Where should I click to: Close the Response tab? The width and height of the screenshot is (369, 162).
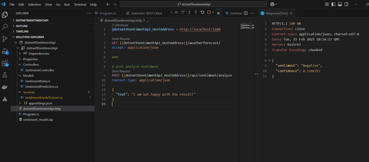[291, 13]
